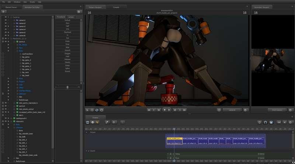Click the shield-shaped icon in timeline toolbar right
The image size is (295, 164).
260,122
